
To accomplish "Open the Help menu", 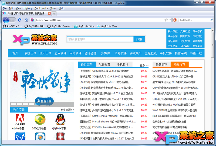I will 62,8.
